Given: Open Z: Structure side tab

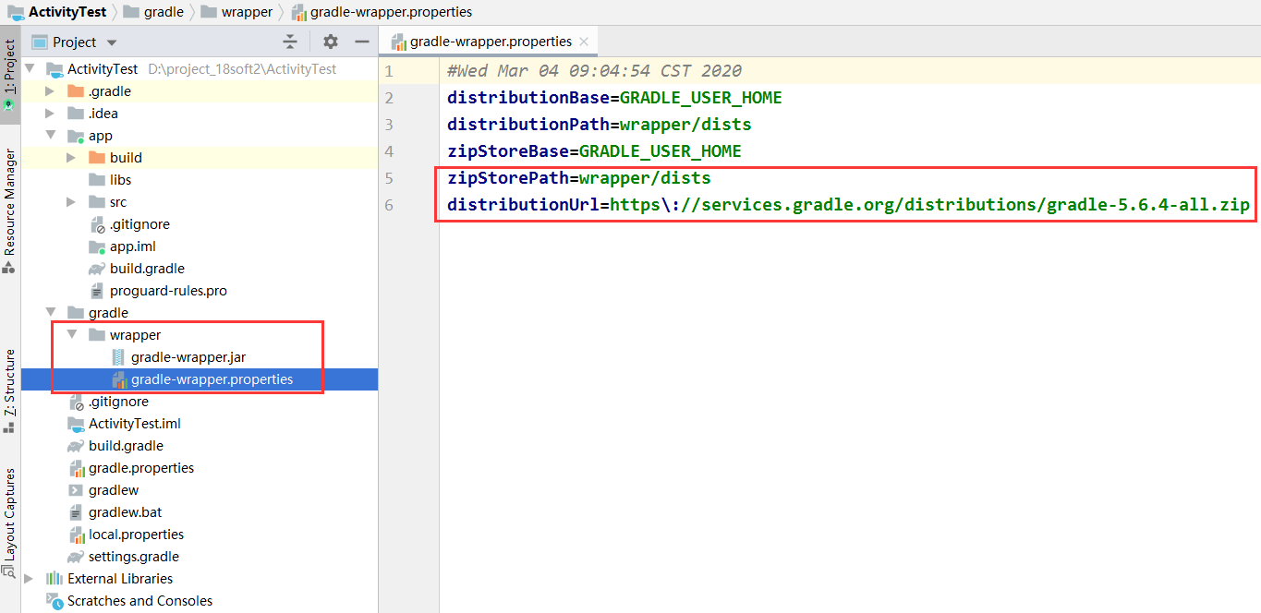Looking at the screenshot, I should (9, 391).
